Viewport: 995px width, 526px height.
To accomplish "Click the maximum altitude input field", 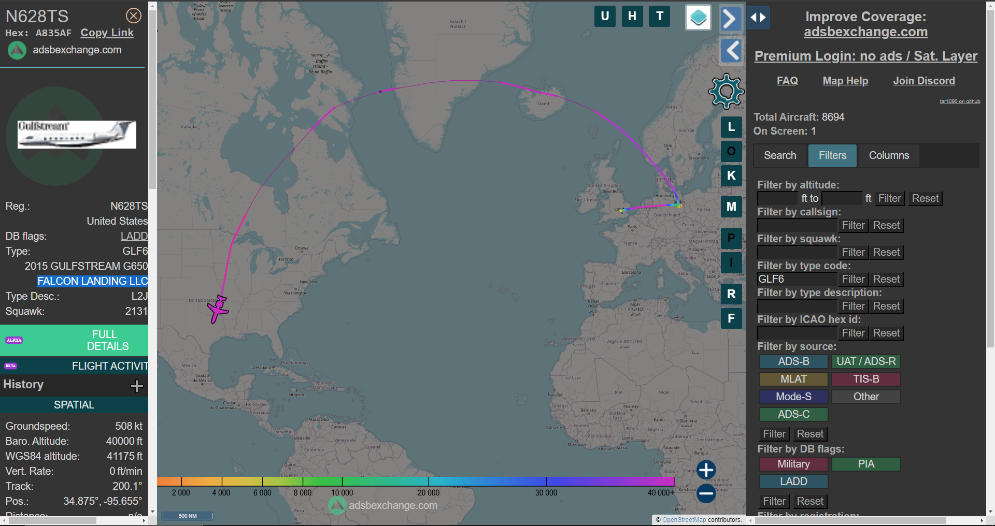I will 842,198.
